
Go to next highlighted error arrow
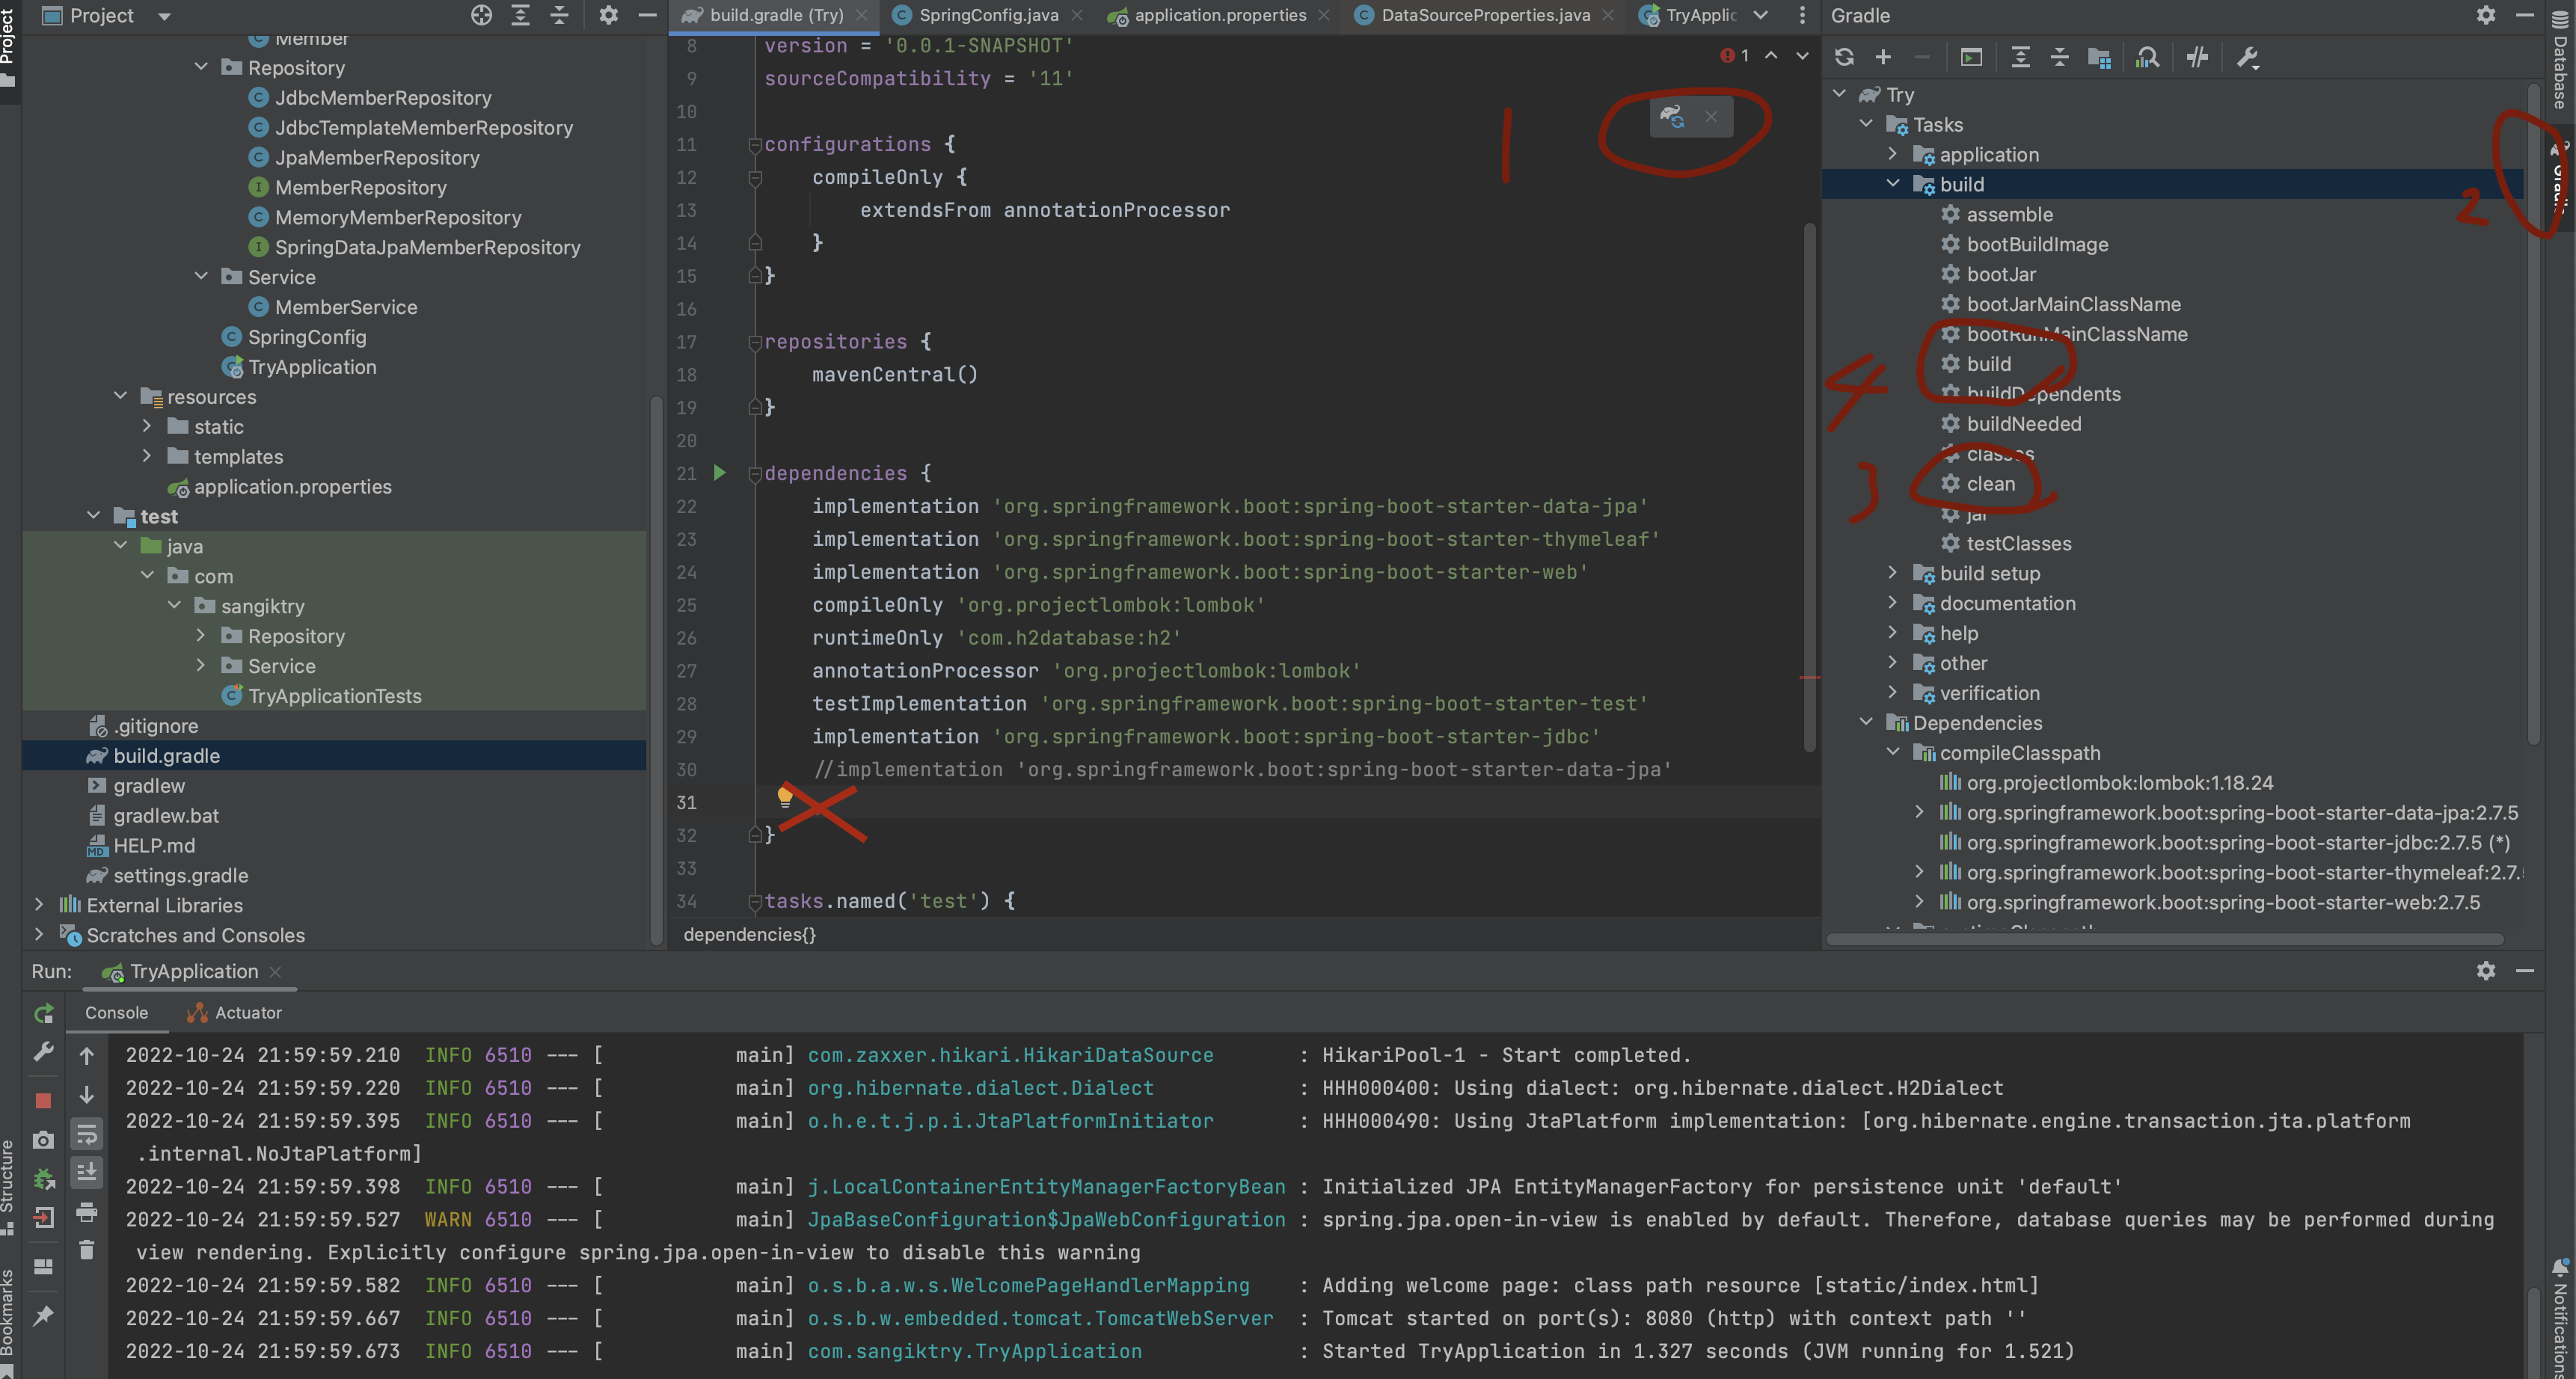pos(1802,55)
